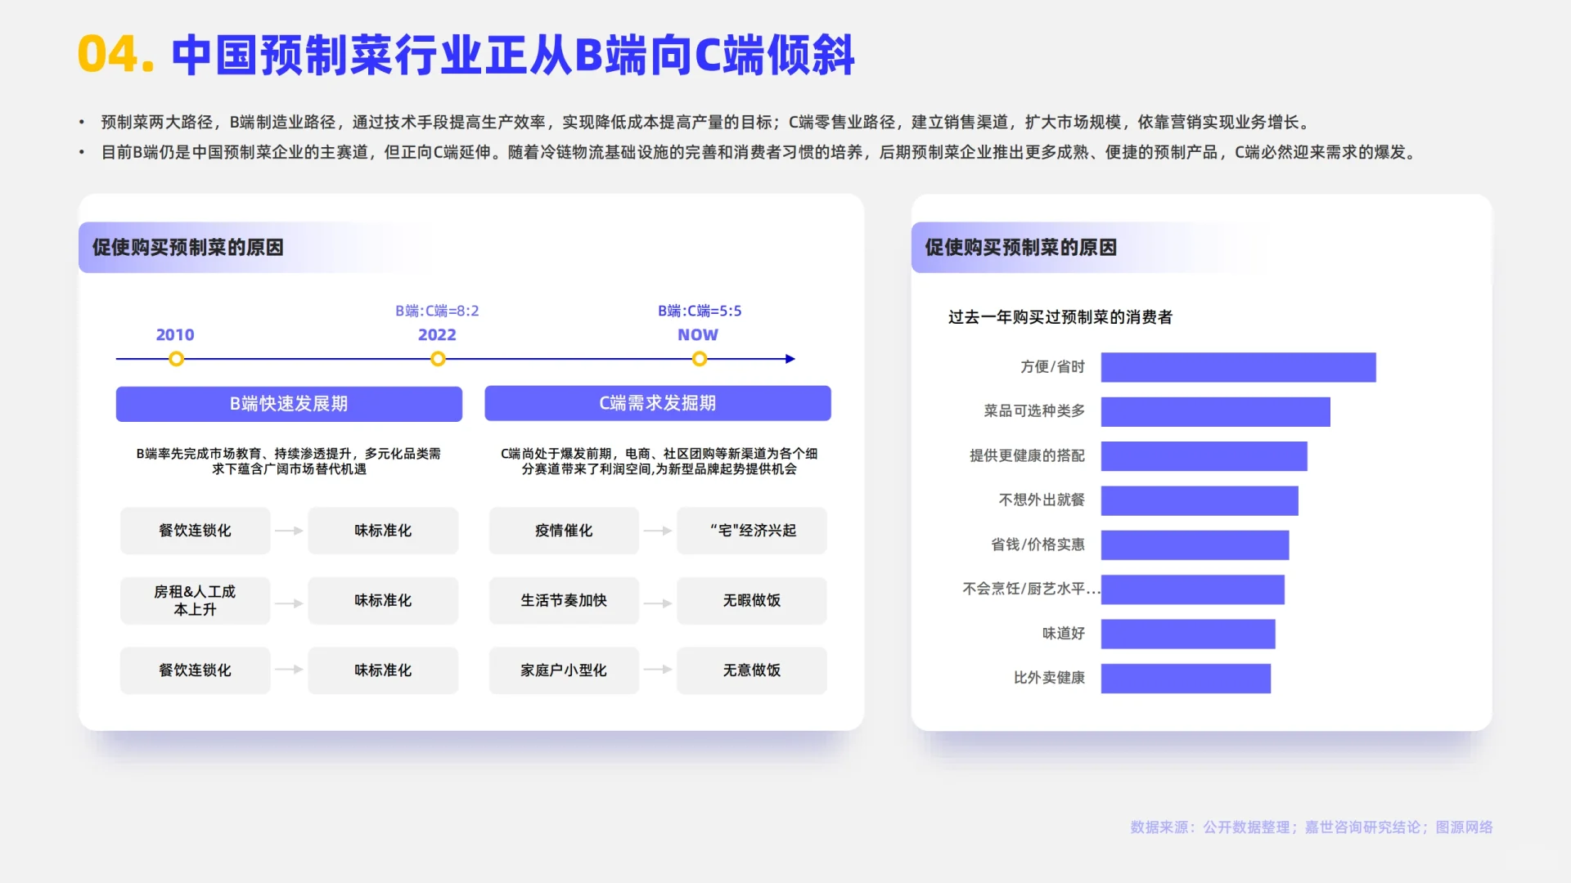Click the 疫情催化 box
Image resolution: width=1571 pixels, height=883 pixels.
coord(563,531)
